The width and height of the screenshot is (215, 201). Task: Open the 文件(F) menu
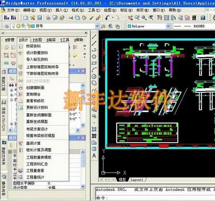[x=13, y=10]
